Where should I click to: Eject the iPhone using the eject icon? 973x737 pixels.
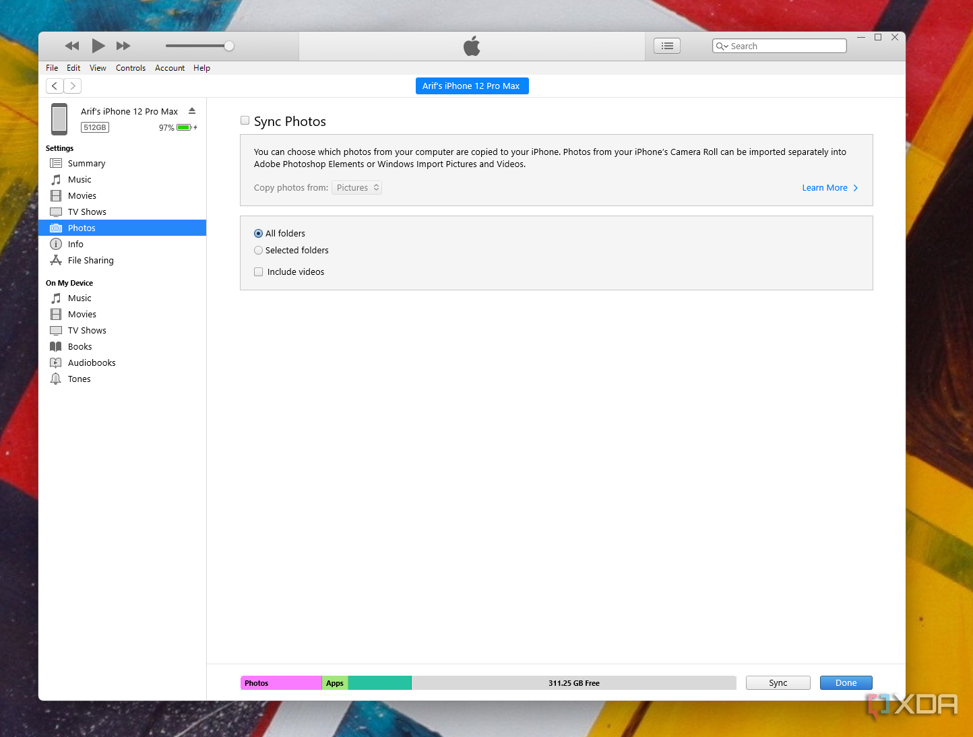pos(192,111)
